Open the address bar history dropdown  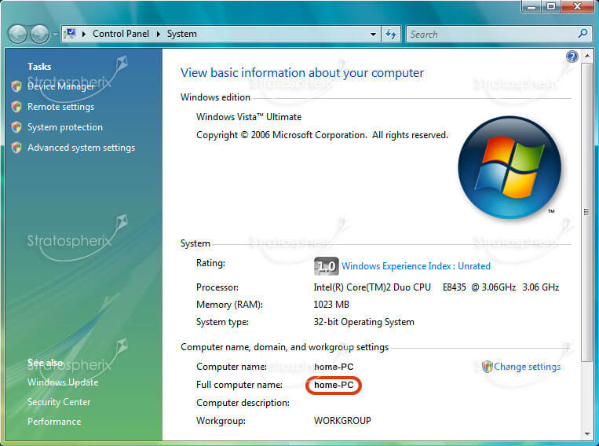[373, 34]
